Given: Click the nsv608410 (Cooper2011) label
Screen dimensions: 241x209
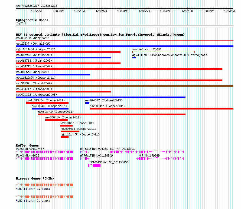Looking at the screenshot, I should (x=63, y=117).
